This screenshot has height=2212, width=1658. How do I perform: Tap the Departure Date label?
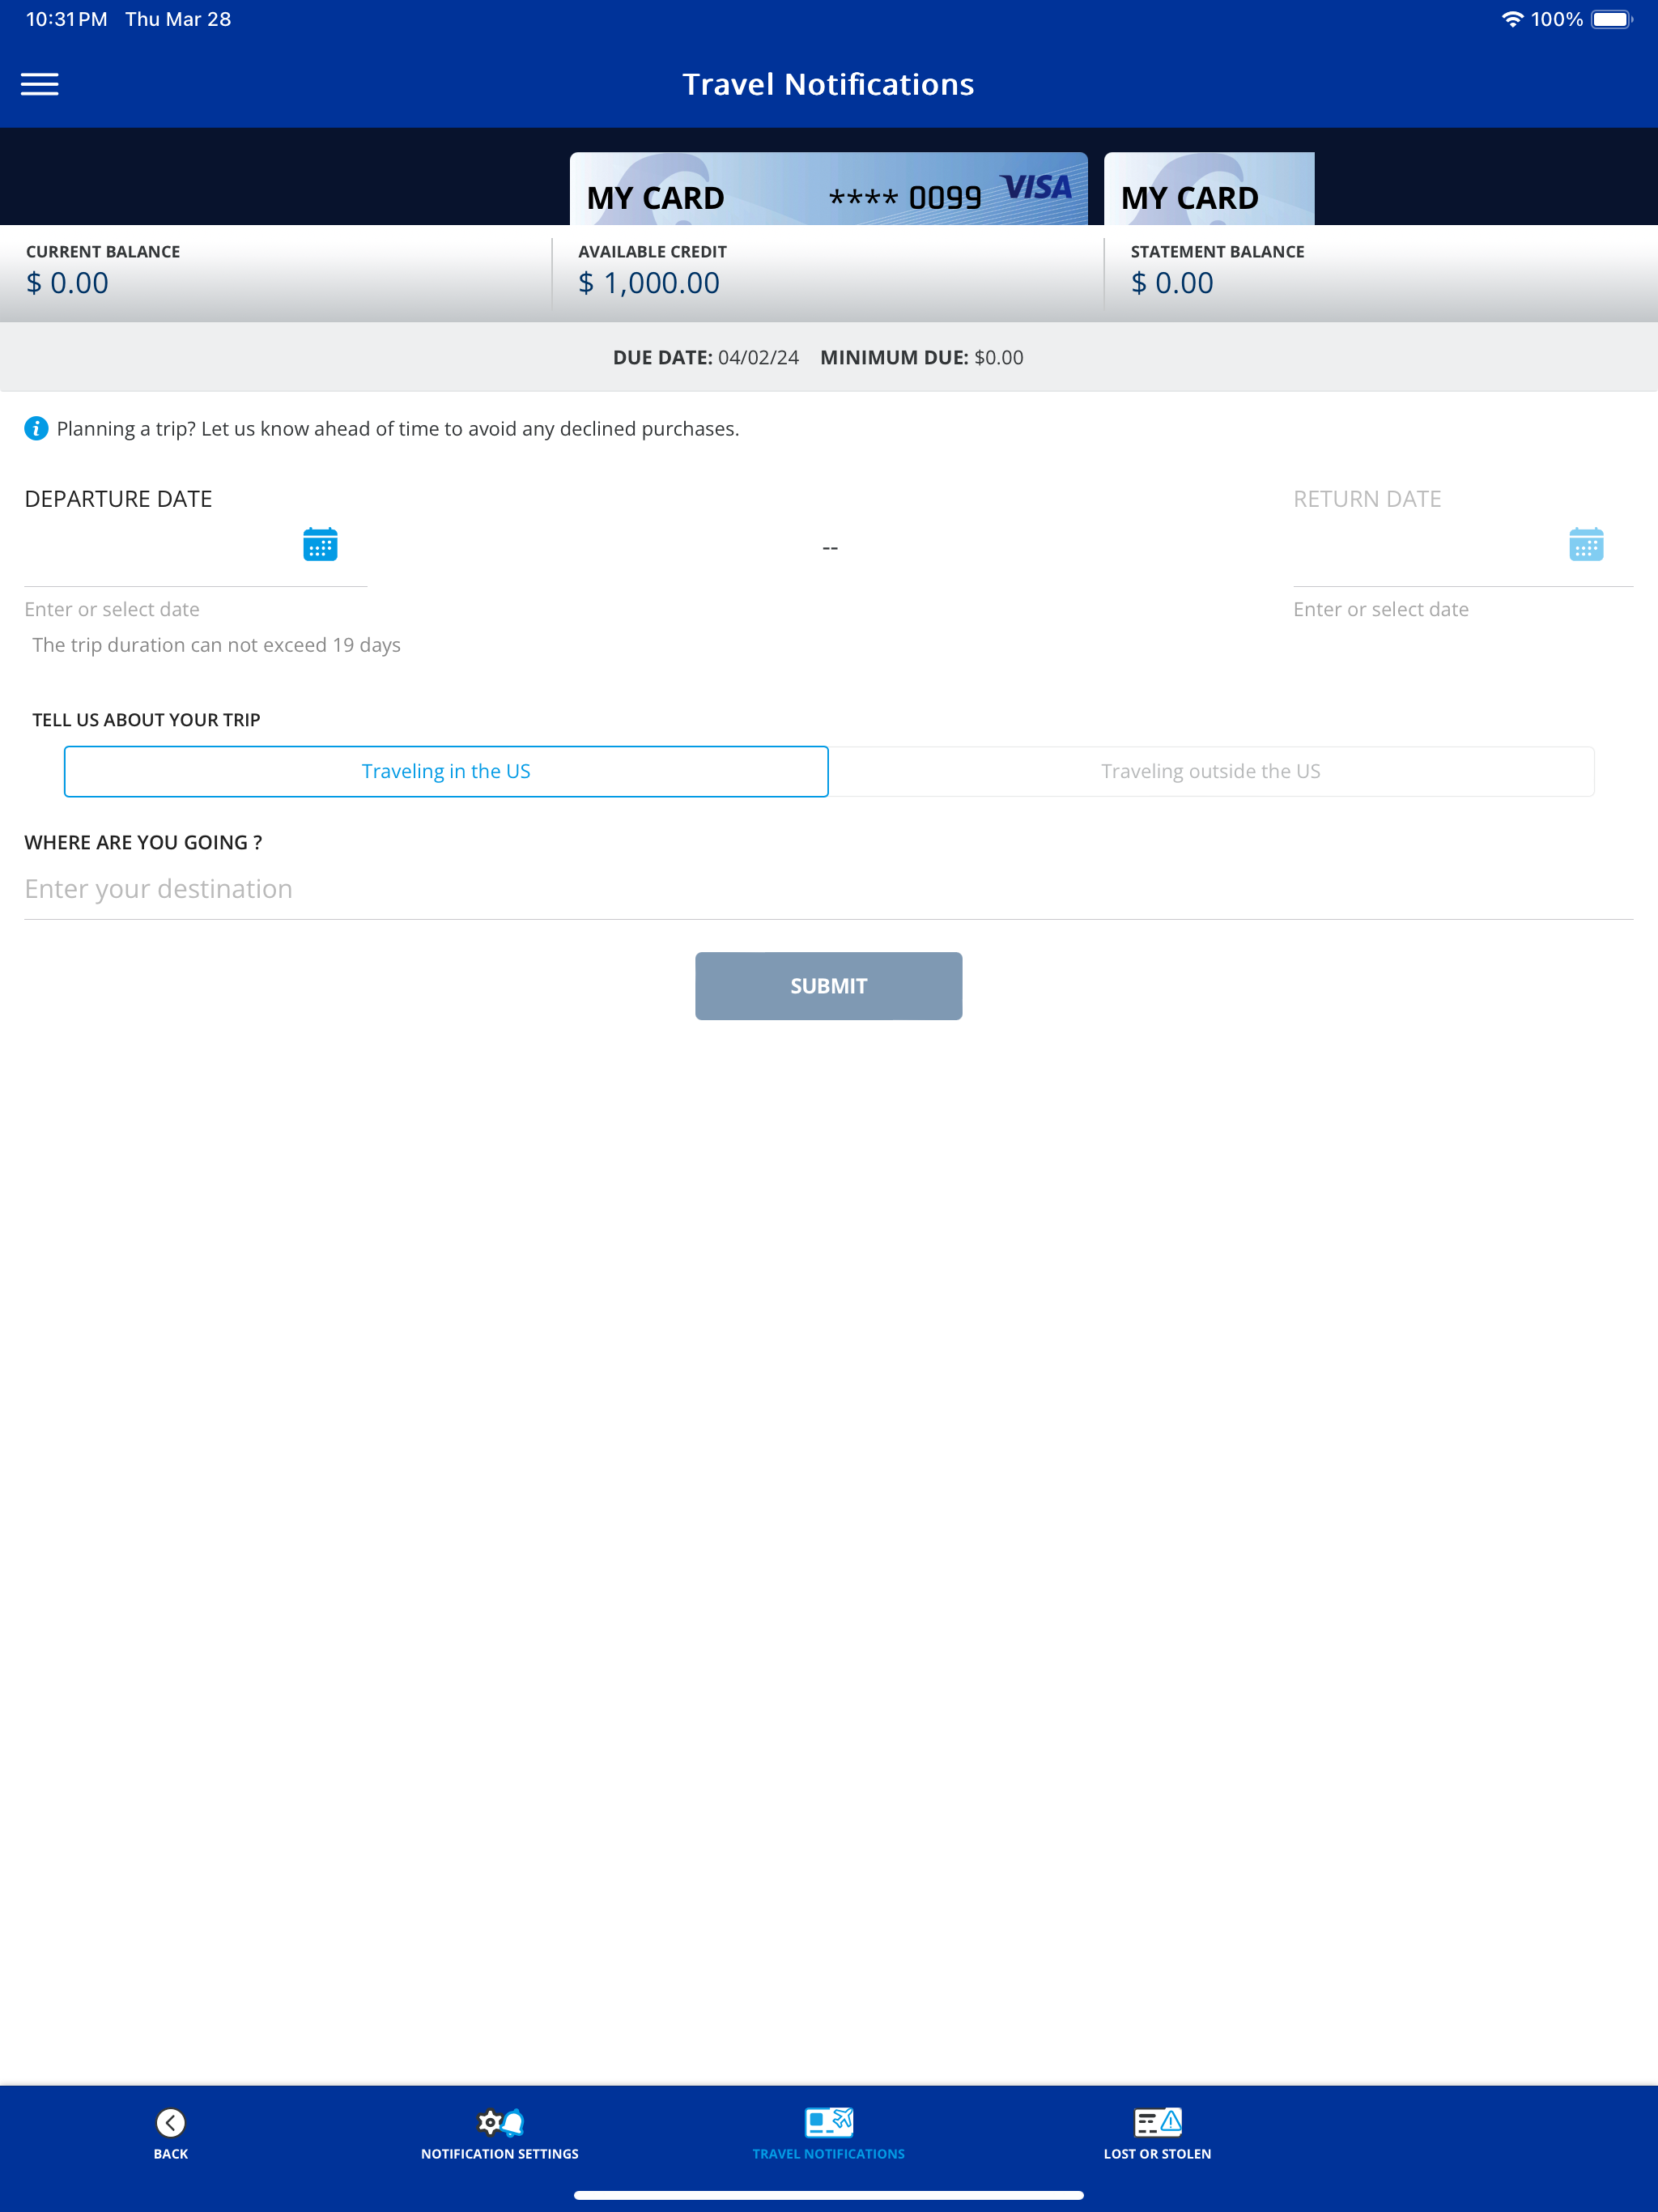tap(118, 499)
